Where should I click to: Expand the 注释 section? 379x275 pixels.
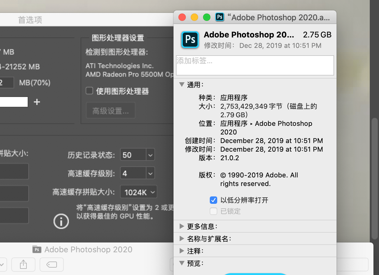point(182,251)
